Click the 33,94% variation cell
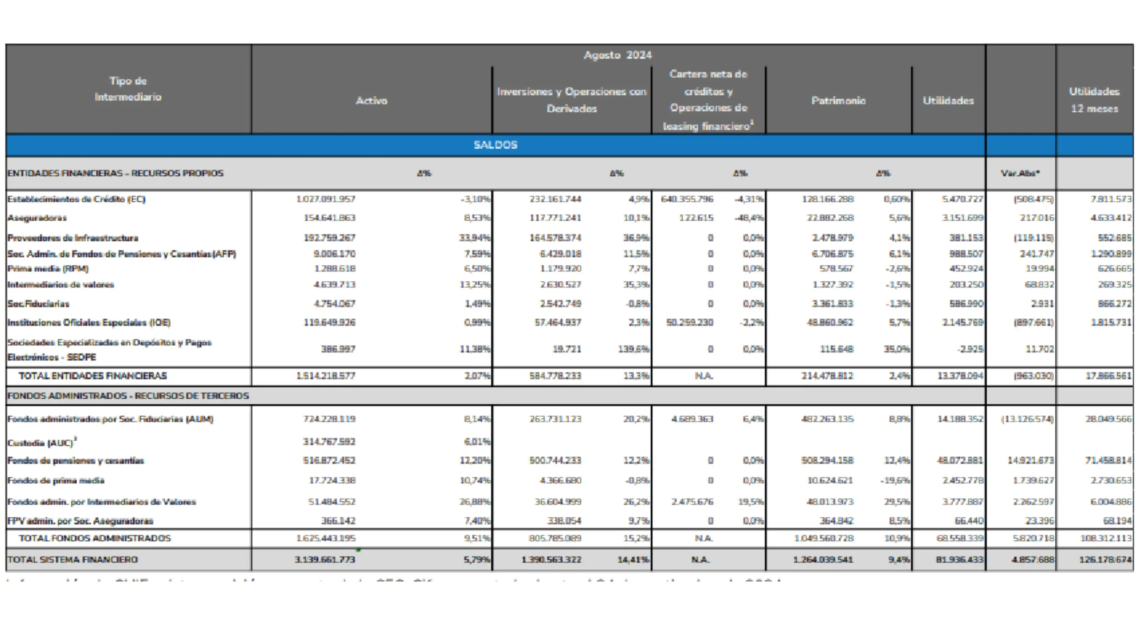Image resolution: width=1141 pixels, height=641 pixels. 475,238
